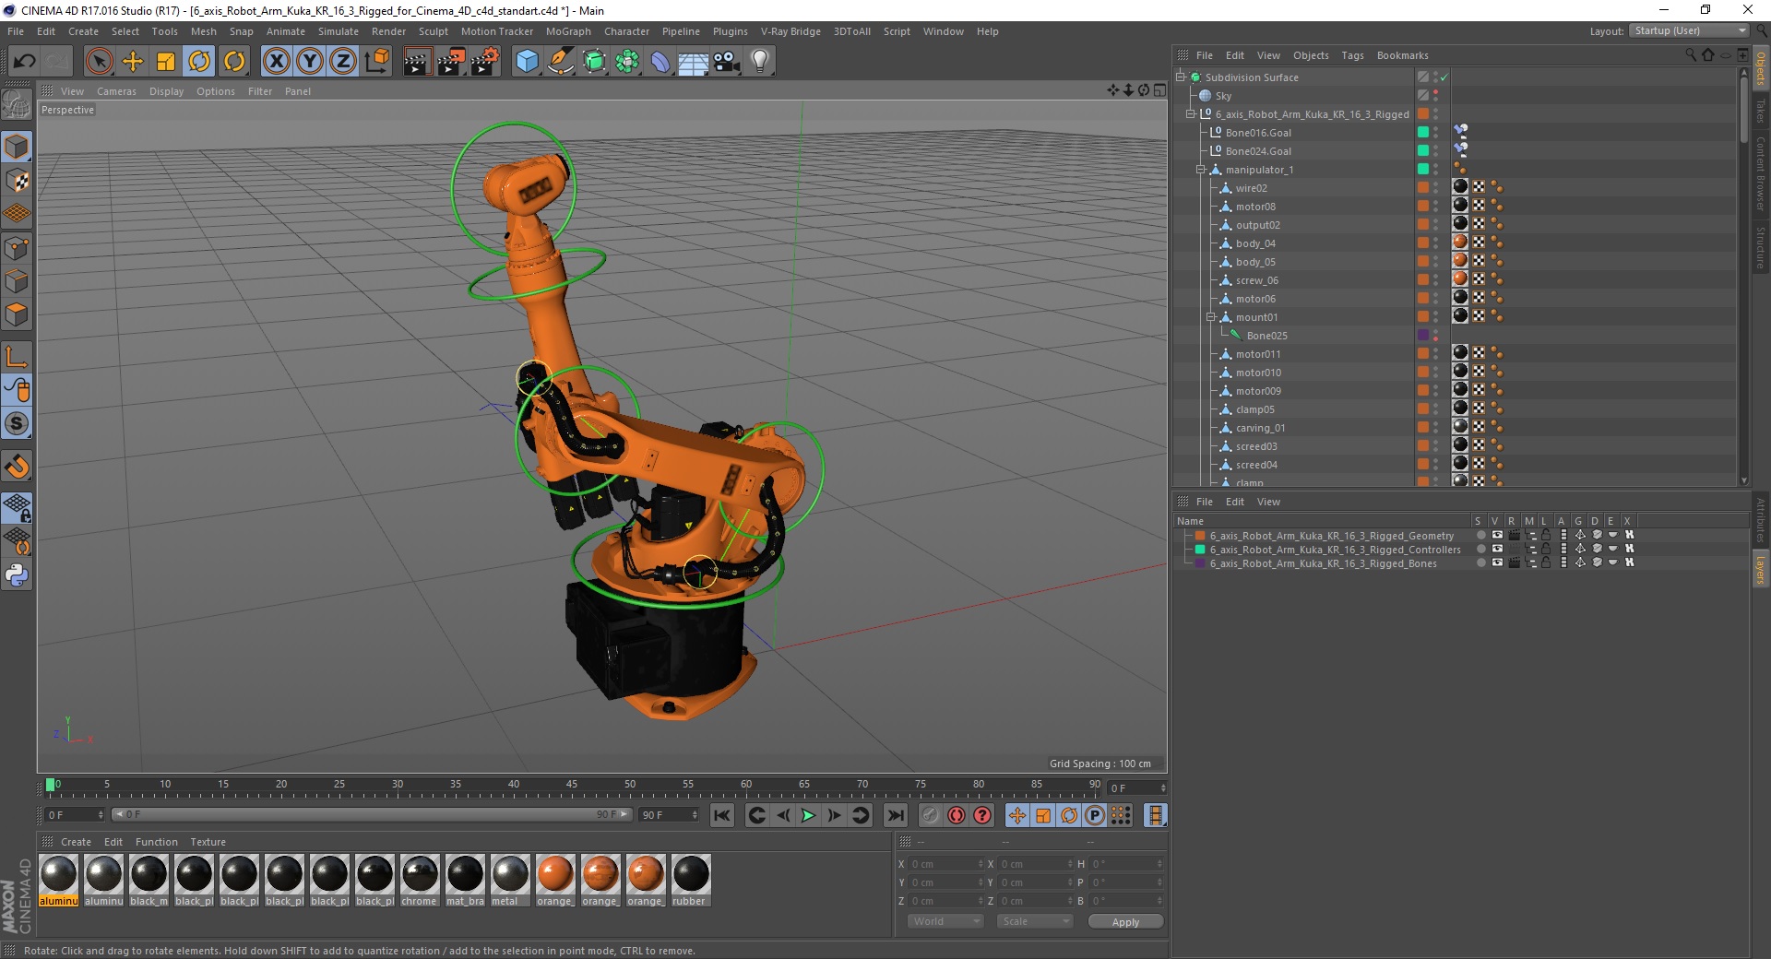This screenshot has width=1771, height=959.
Task: Select the Bone016.Goal object
Action: pyautogui.click(x=1258, y=133)
